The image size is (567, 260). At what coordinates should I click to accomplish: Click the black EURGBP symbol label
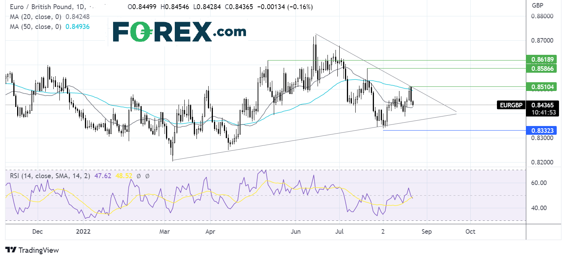pos(510,105)
